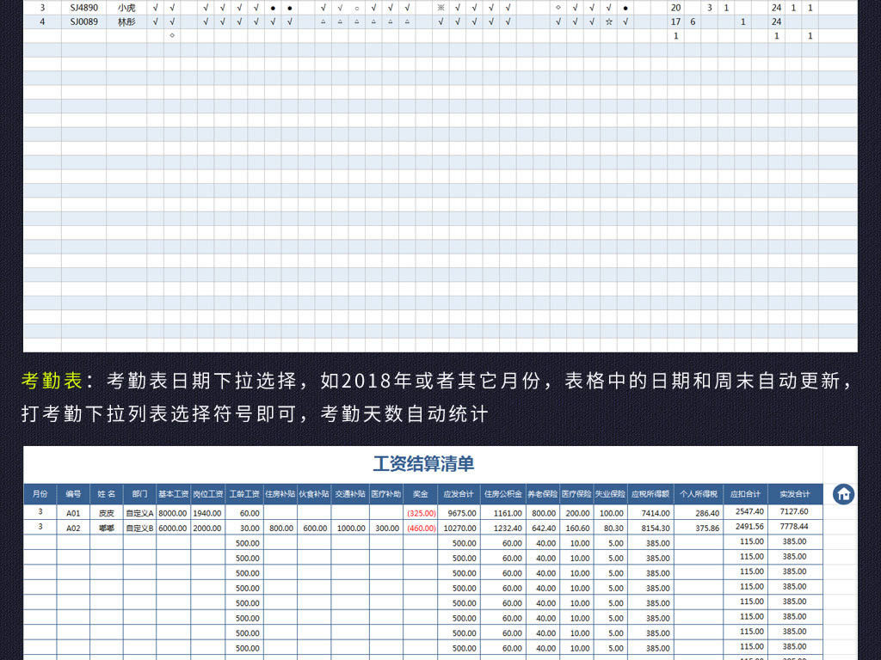Select employee ID cell SJ4890

(x=83, y=8)
